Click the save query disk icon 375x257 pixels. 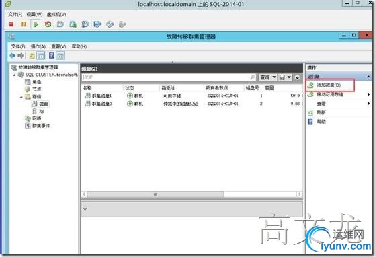pyautogui.click(x=282, y=77)
